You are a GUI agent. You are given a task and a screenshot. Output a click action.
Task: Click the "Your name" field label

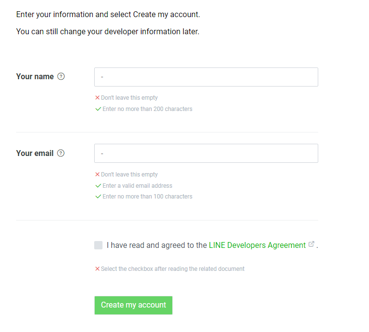tap(35, 77)
